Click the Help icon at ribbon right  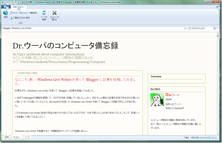coord(218,7)
